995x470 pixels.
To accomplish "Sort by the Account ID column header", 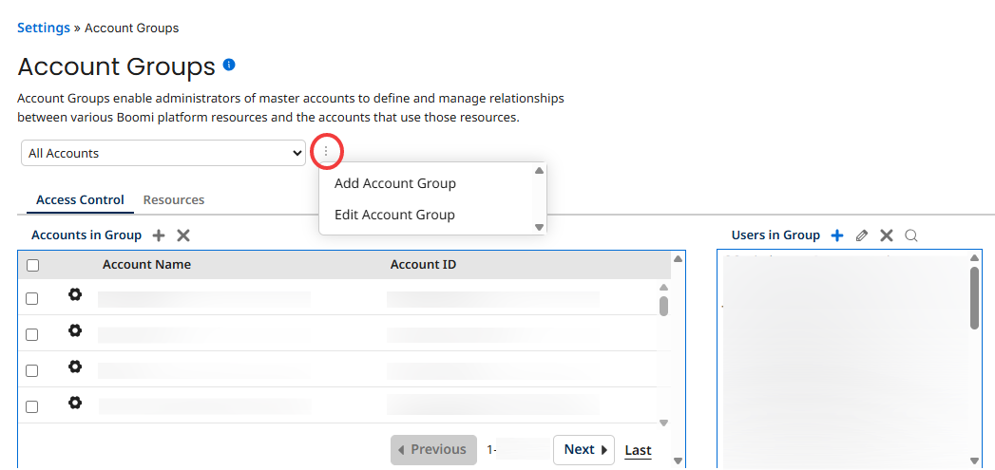I will (423, 265).
